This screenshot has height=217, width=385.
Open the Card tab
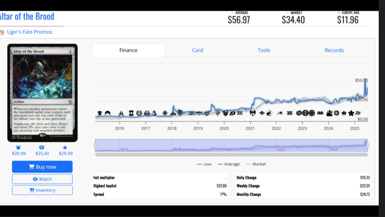click(x=198, y=50)
